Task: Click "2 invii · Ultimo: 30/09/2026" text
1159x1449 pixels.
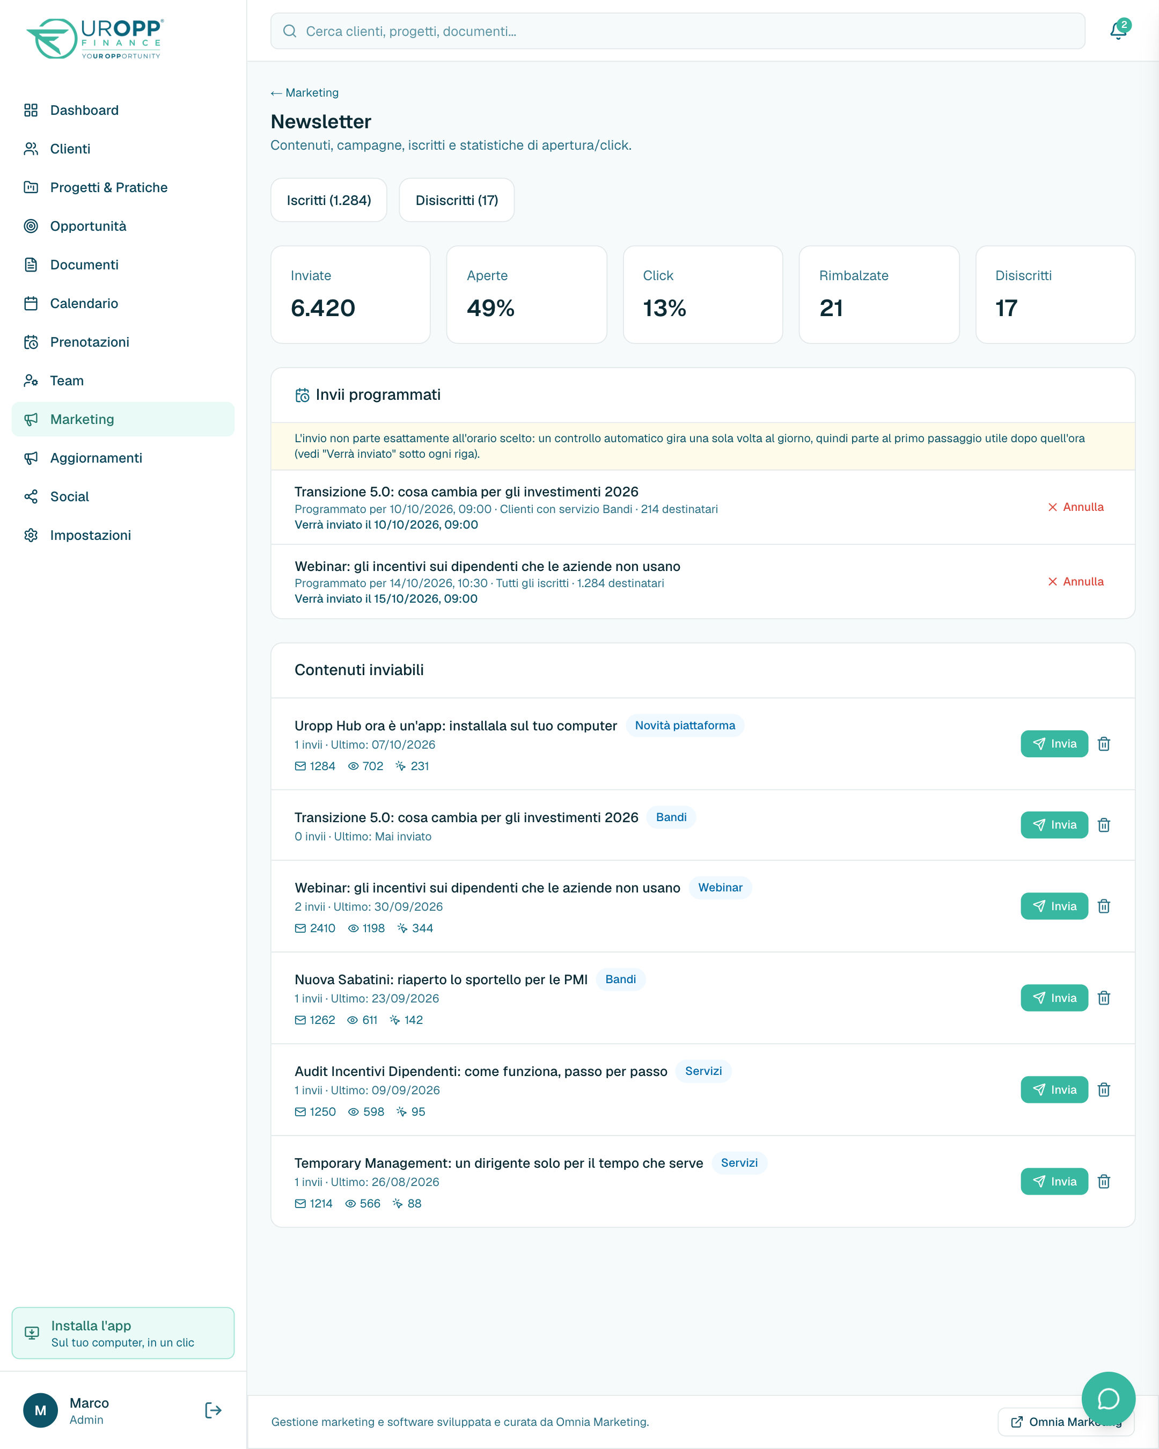Action: coord(369,906)
